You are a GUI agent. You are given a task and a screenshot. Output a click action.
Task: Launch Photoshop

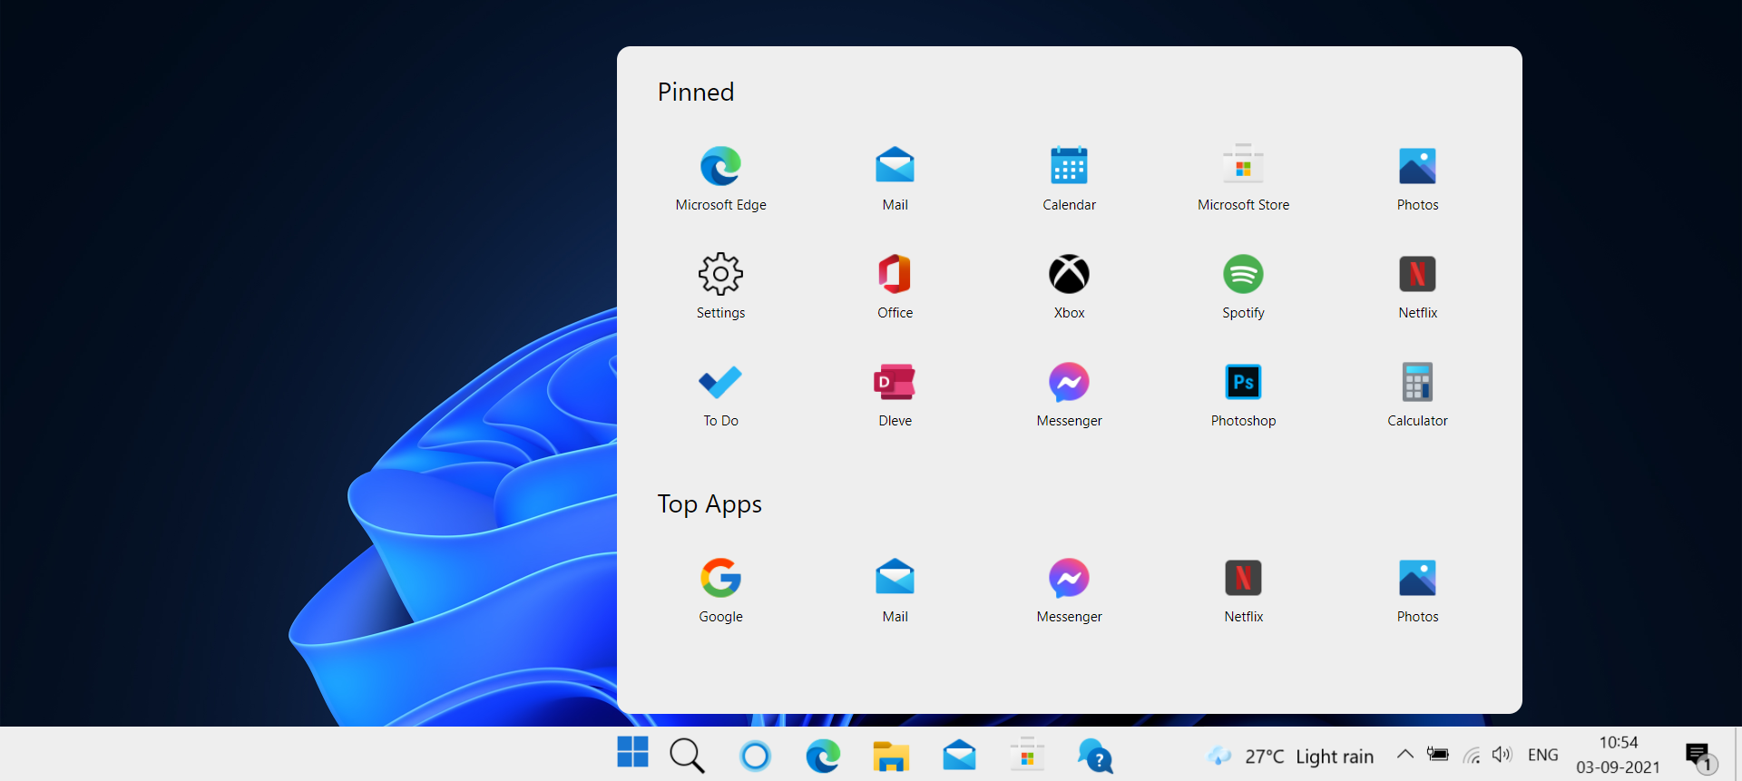coord(1243,395)
